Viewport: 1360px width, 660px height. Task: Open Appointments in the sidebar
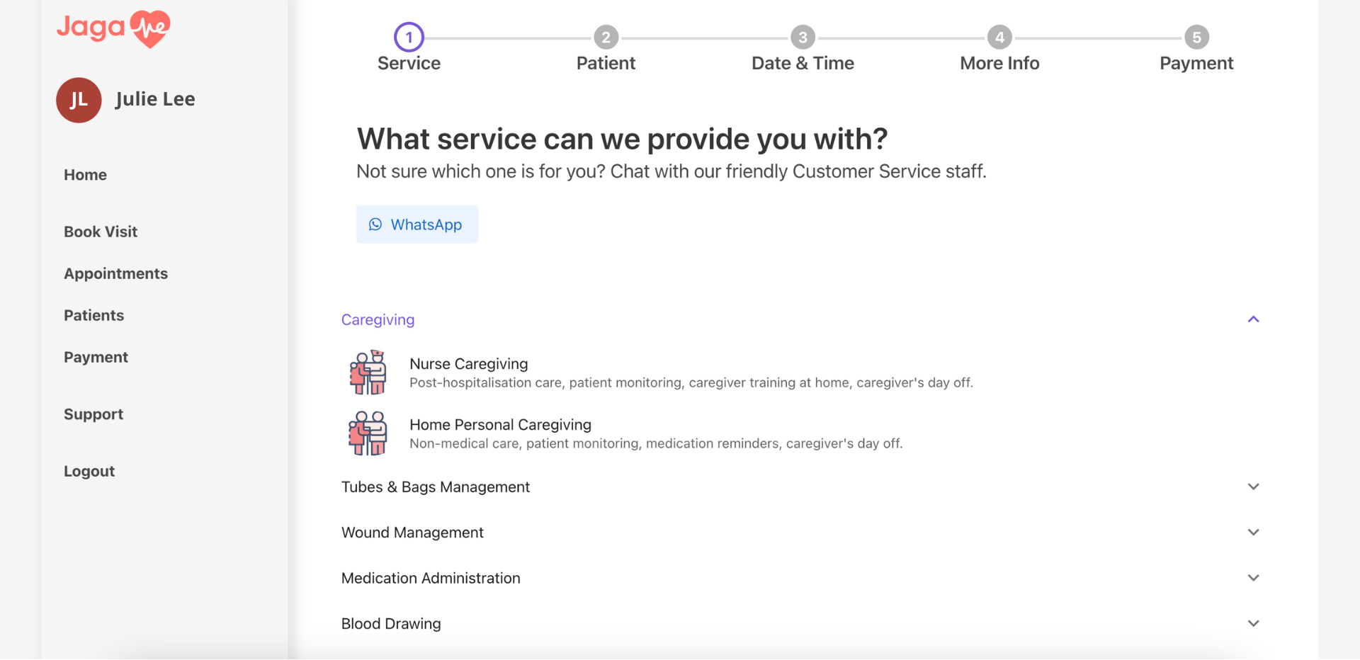(x=115, y=273)
